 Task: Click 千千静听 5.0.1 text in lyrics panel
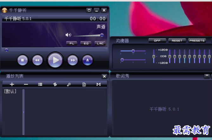(x=164, y=109)
